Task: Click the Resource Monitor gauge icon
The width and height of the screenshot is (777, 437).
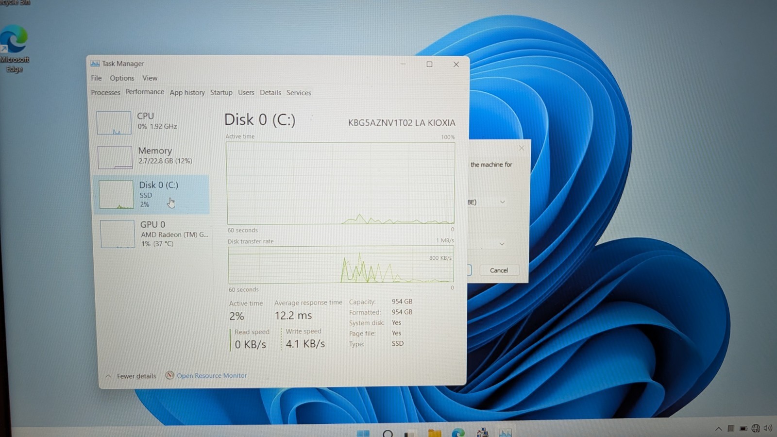Action: pyautogui.click(x=169, y=375)
